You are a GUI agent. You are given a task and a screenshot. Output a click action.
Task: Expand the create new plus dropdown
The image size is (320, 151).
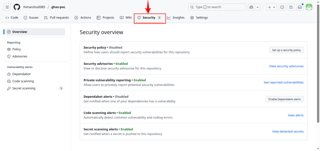[x=271, y=7]
